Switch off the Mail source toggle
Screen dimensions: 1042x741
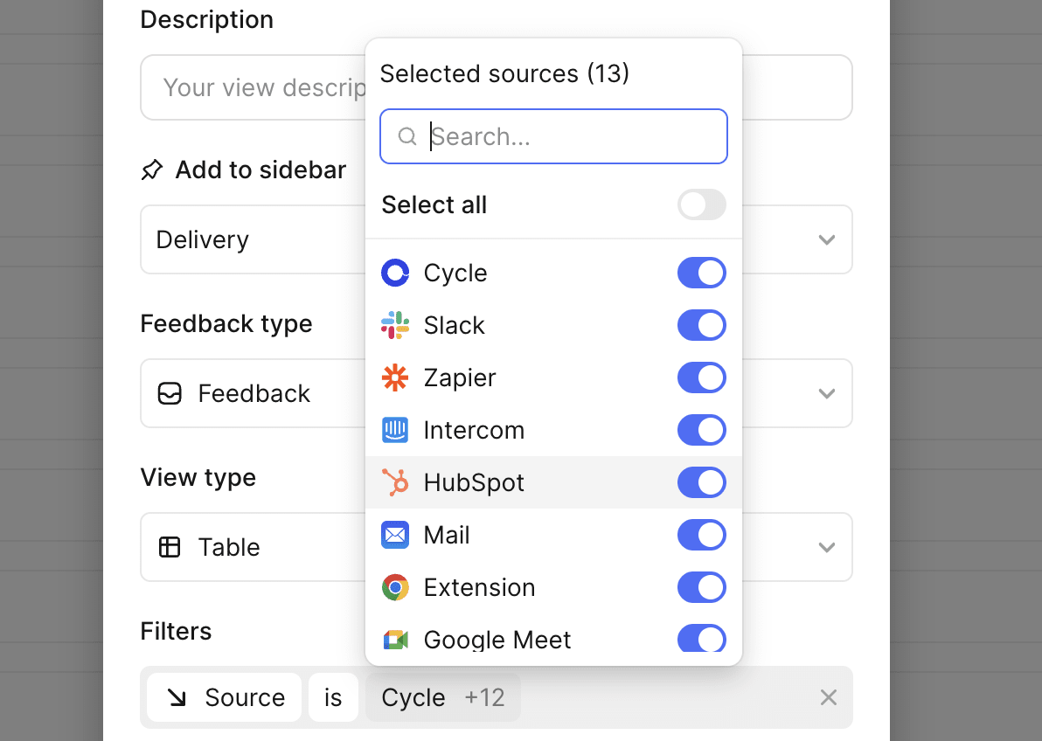click(x=702, y=535)
